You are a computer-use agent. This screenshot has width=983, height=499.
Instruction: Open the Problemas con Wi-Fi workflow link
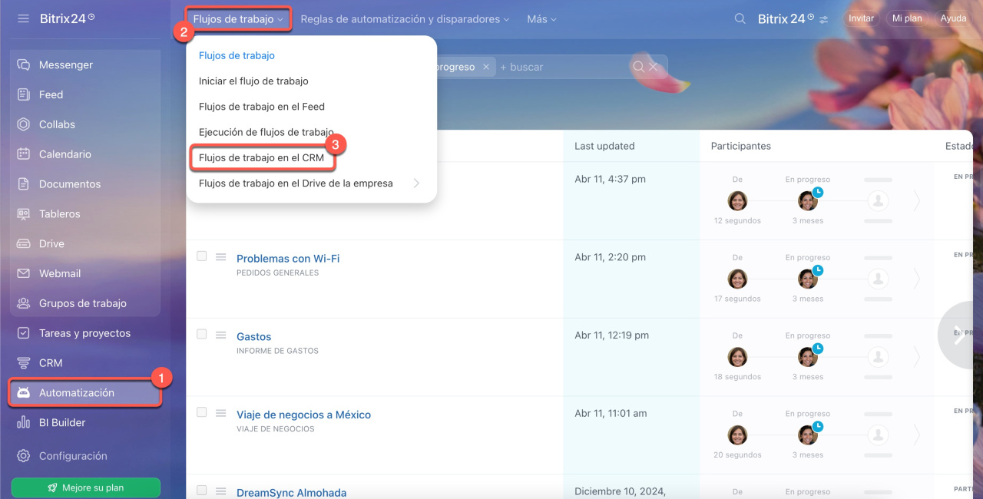pyautogui.click(x=288, y=259)
